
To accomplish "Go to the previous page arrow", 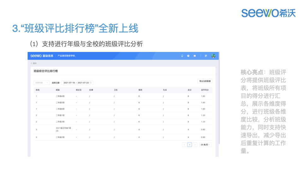I will pyautogui.click(x=184, y=144).
